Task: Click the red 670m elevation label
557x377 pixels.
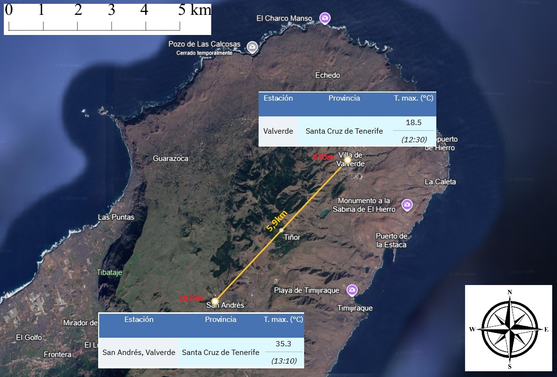Action: click(324, 157)
